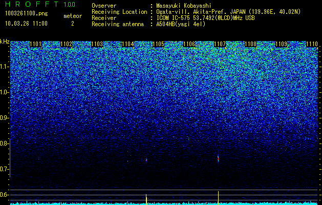The height and width of the screenshot is (205, 322).
Task: Click the yellow intensity spike near 1105
Action: click(x=146, y=199)
